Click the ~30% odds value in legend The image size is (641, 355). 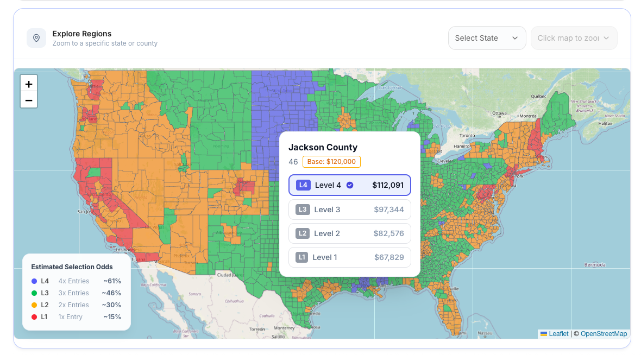click(x=111, y=305)
